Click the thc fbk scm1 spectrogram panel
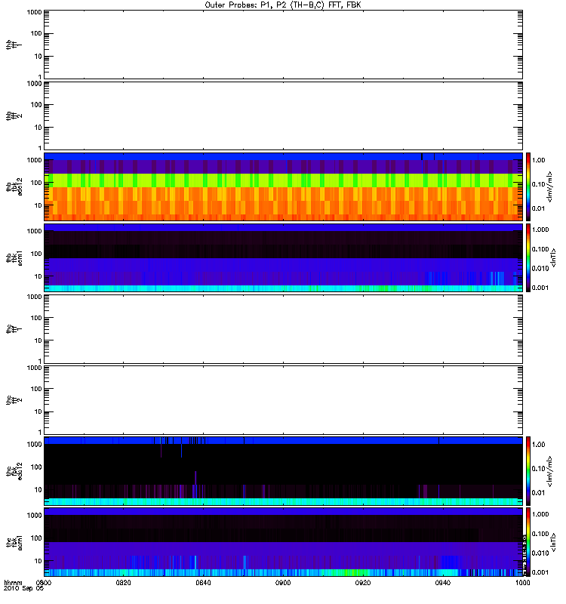566x604 pixels. [x=284, y=542]
